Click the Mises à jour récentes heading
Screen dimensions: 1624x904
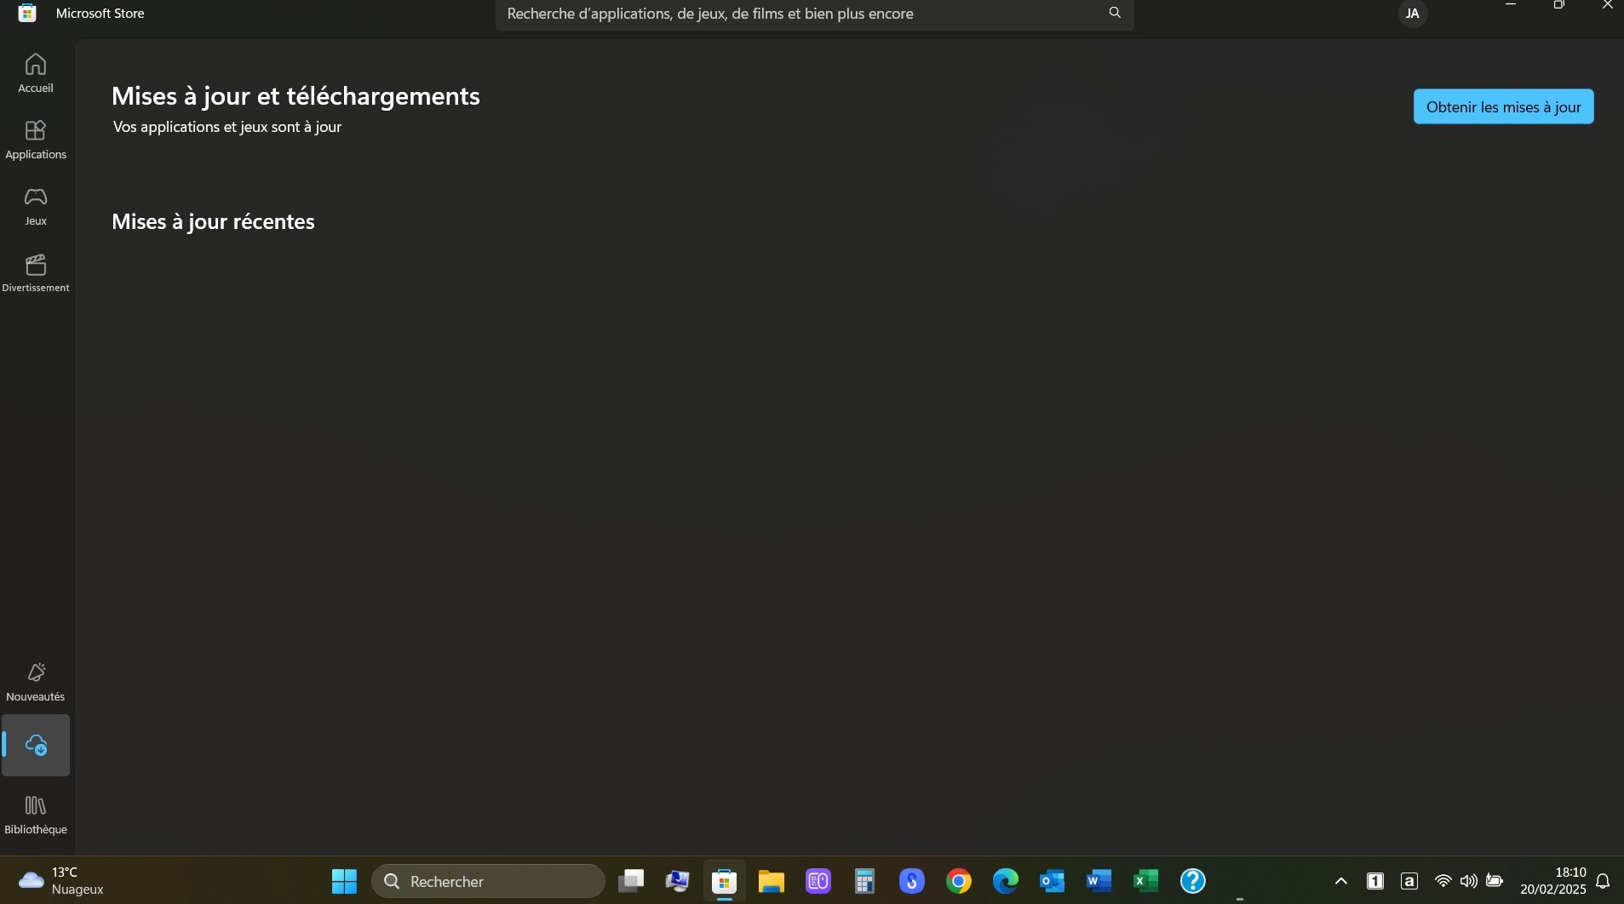[213, 221]
